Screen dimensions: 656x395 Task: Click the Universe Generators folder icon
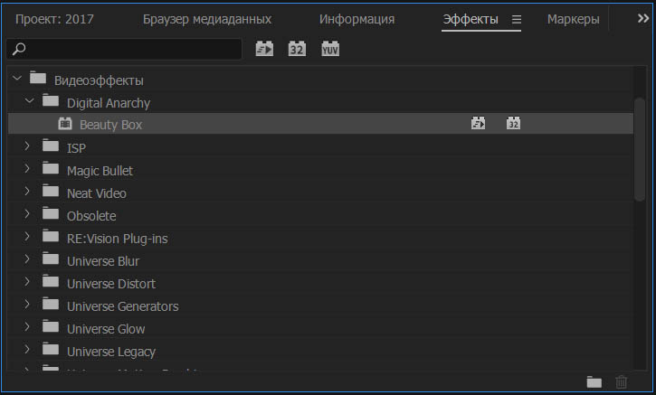tap(51, 304)
